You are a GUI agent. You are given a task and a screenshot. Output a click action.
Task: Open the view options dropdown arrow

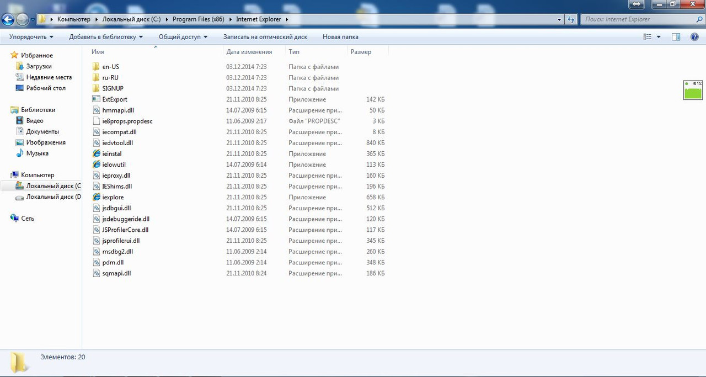coord(659,37)
